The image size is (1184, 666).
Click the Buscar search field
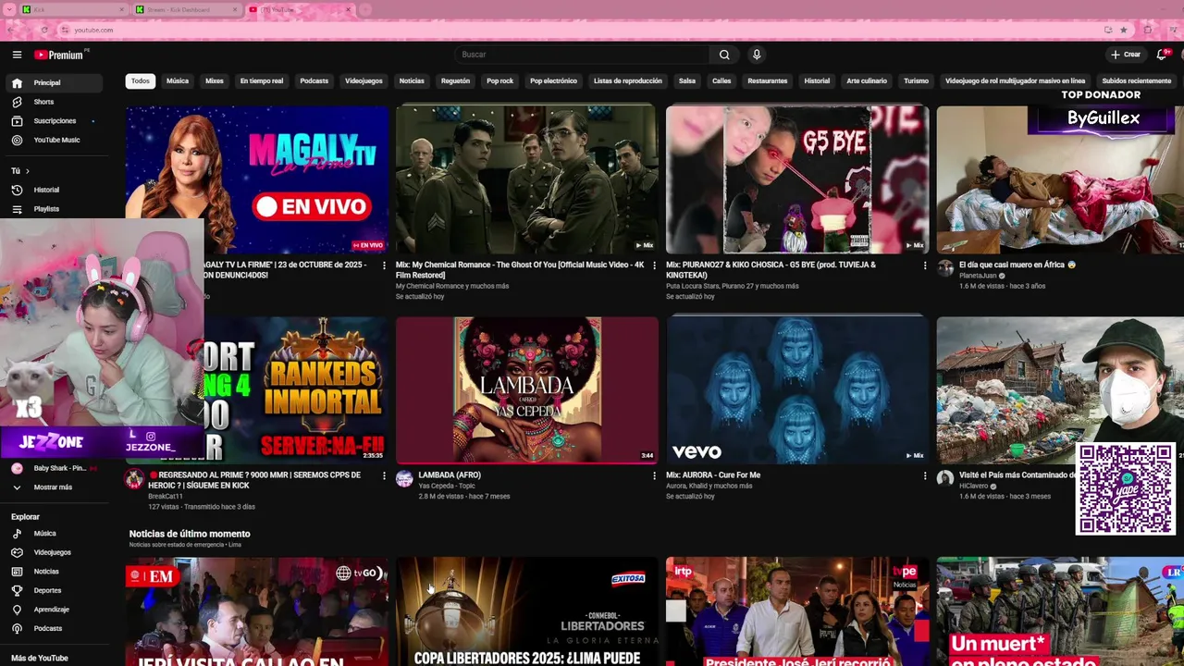pos(583,55)
